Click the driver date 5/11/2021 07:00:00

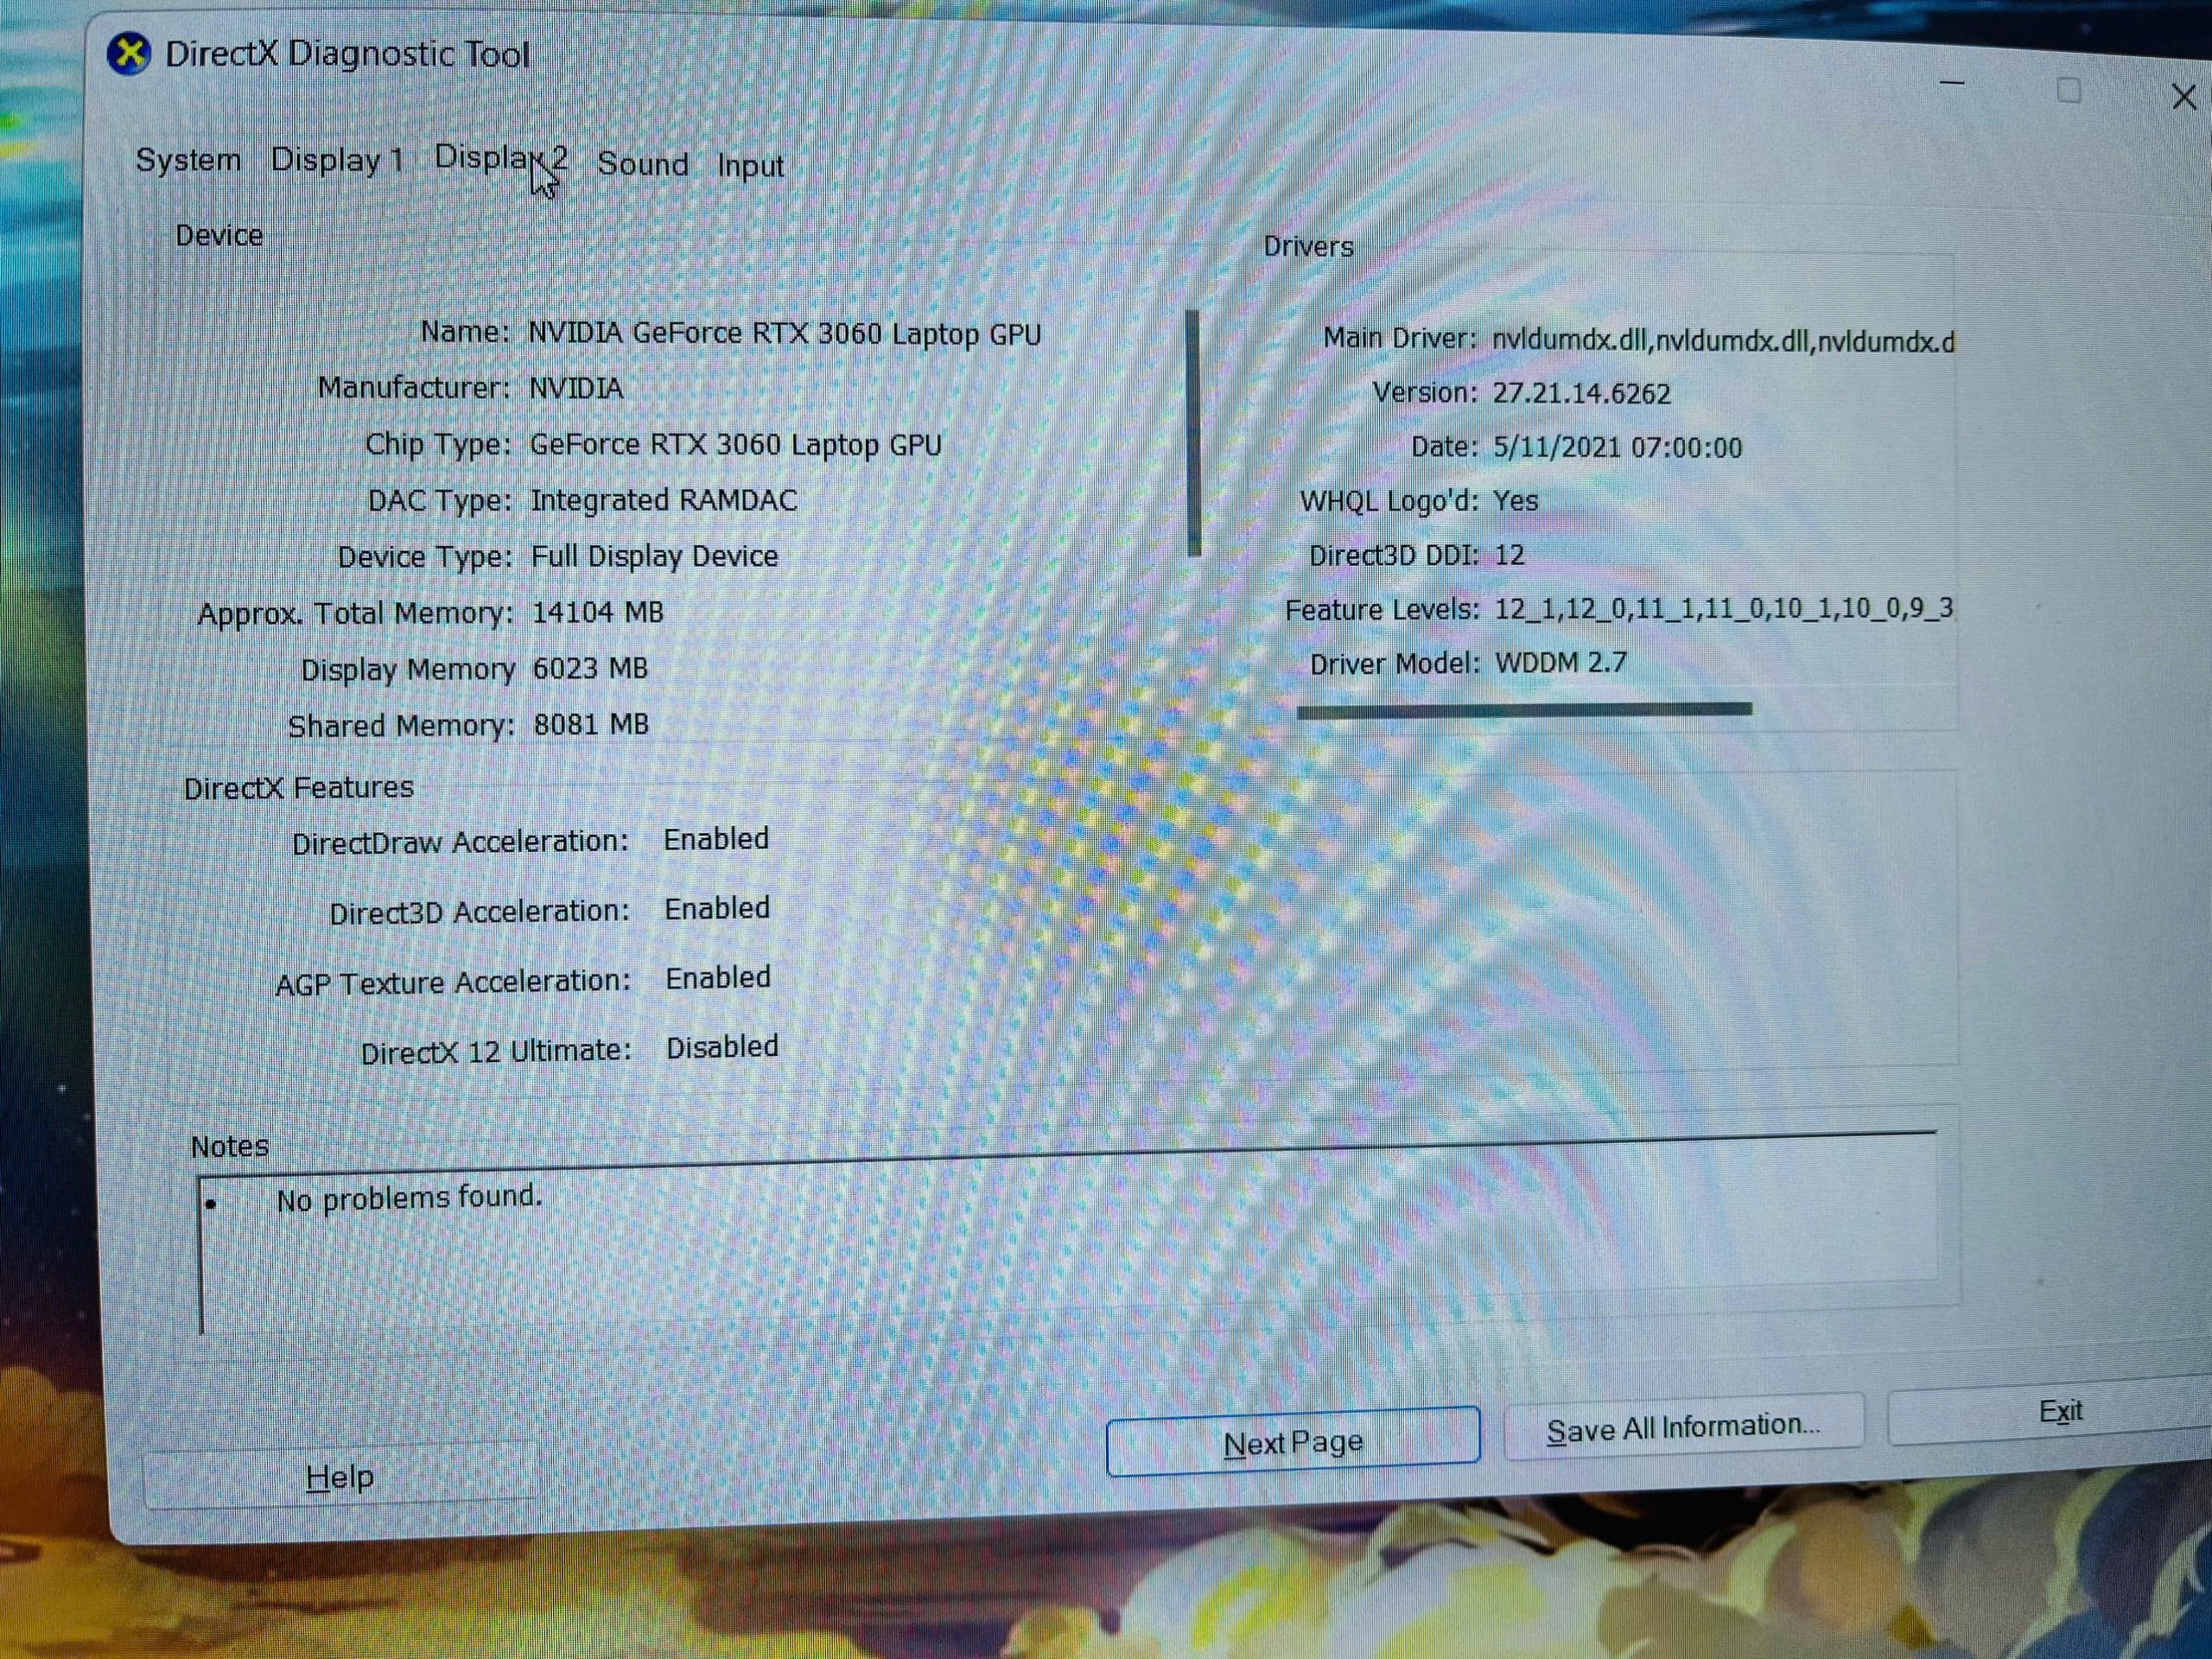tap(1618, 447)
